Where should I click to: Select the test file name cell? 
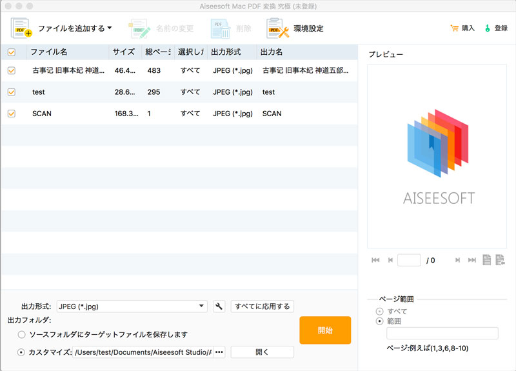tap(38, 92)
